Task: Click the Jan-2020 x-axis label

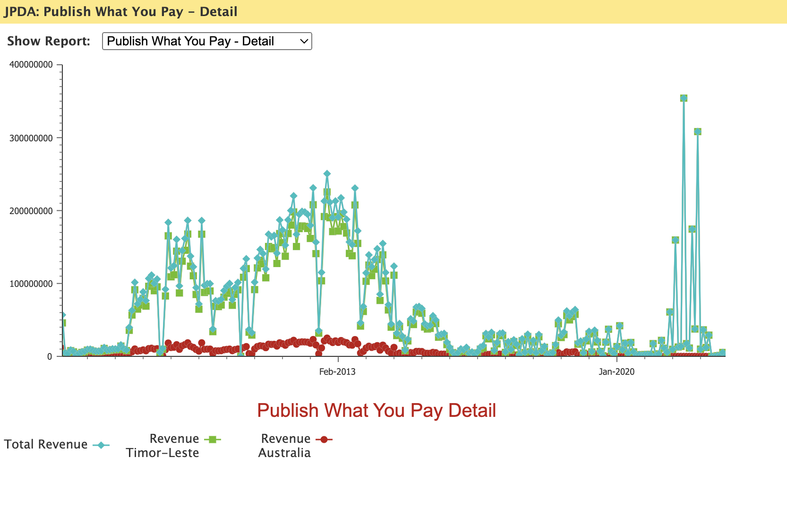Action: 616,371
